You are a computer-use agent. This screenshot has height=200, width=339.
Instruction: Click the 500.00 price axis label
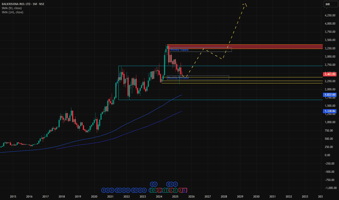[x=329, y=139]
